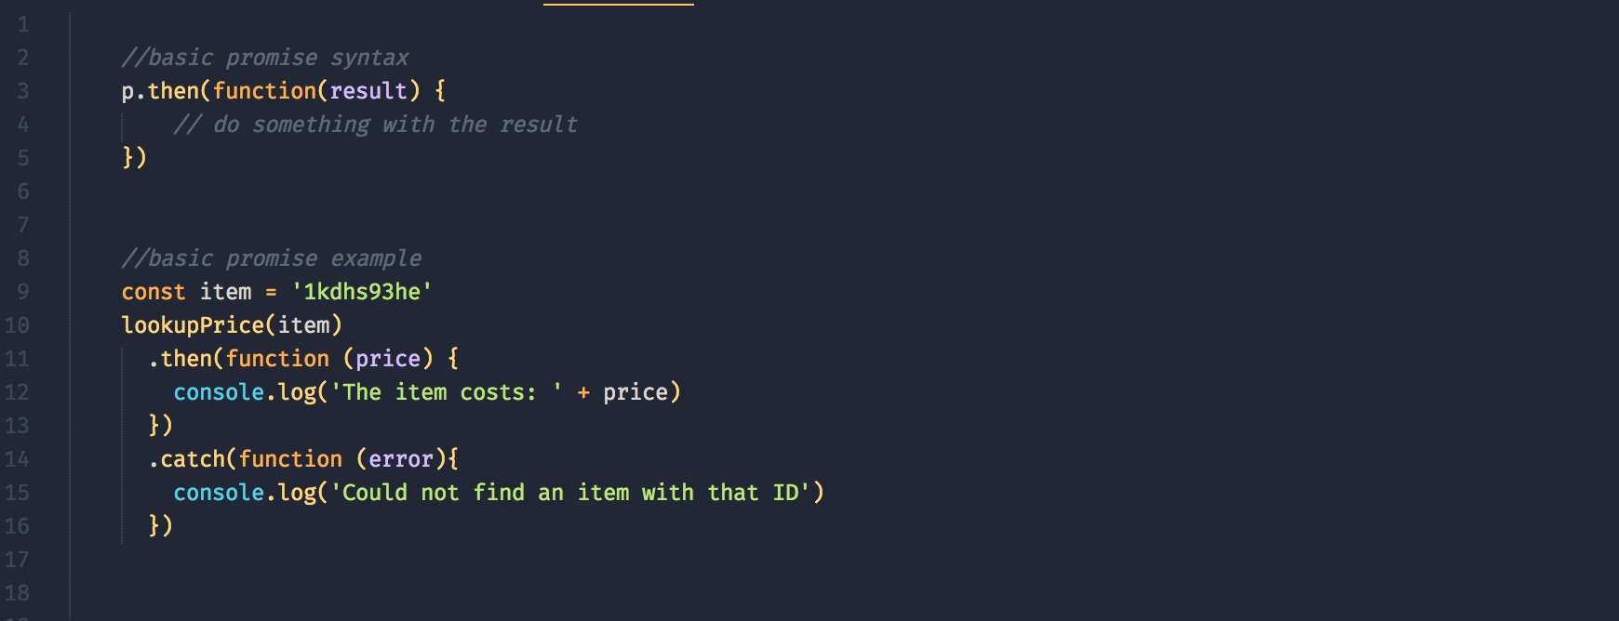Place the cursor in 'p.then' on line 3
1619x621 pixels.
click(x=160, y=91)
